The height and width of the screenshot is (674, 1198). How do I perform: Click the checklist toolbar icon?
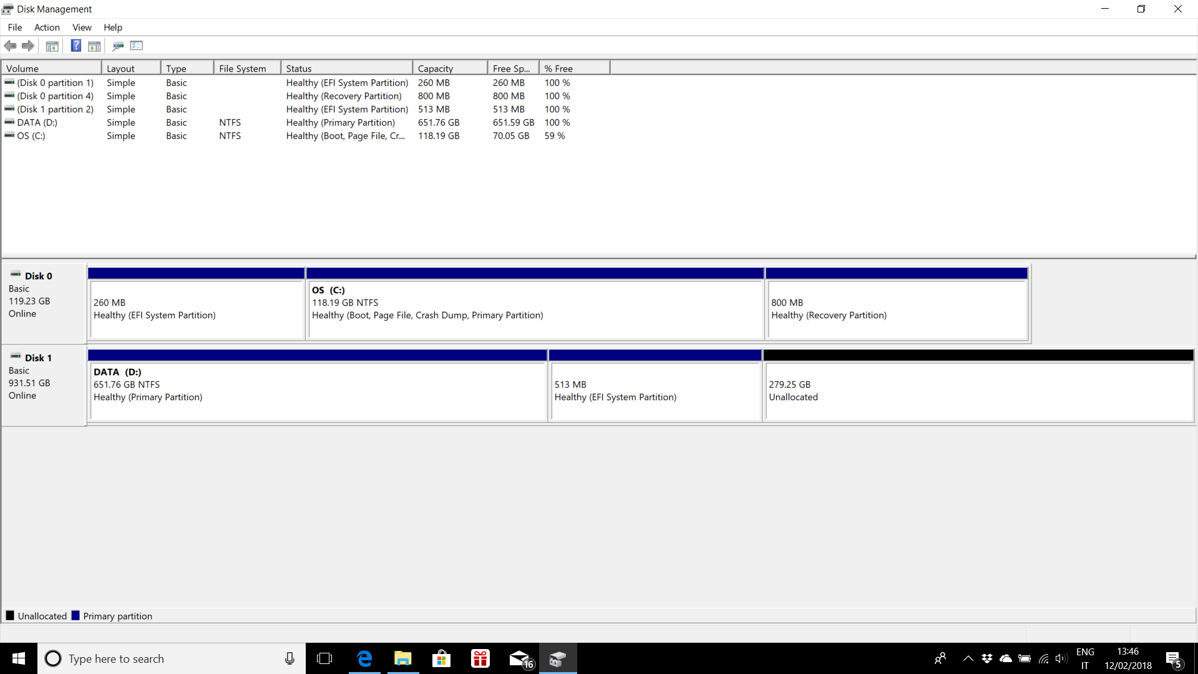[136, 46]
